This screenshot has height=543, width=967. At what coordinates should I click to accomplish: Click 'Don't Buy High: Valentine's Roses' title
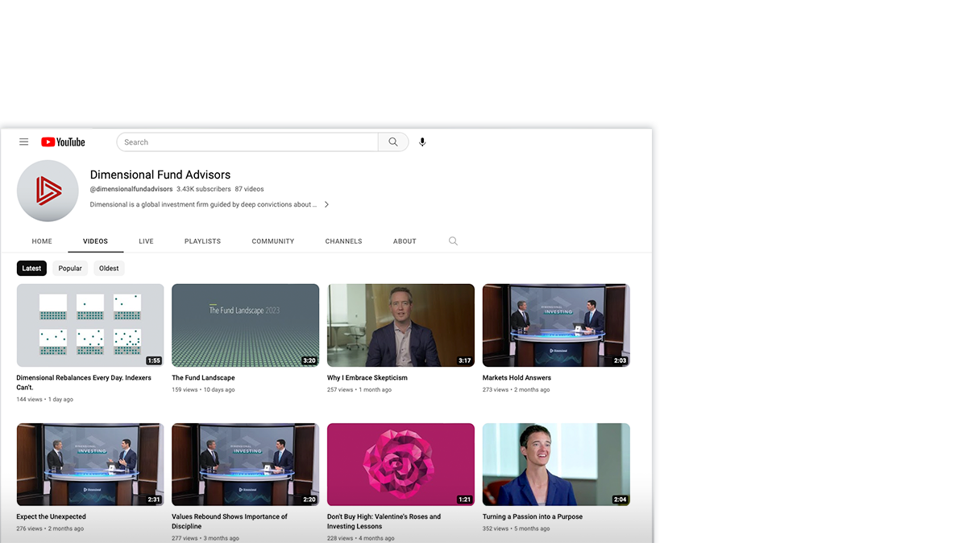(x=384, y=521)
